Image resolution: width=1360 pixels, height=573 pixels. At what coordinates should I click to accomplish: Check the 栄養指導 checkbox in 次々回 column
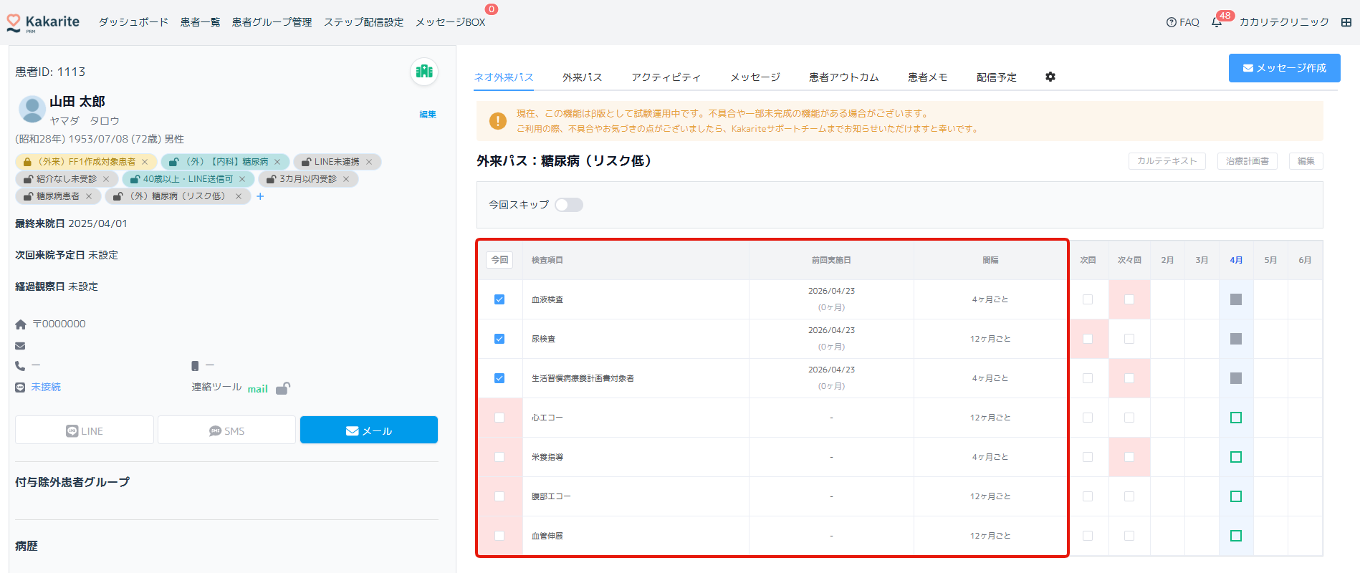[1129, 457]
